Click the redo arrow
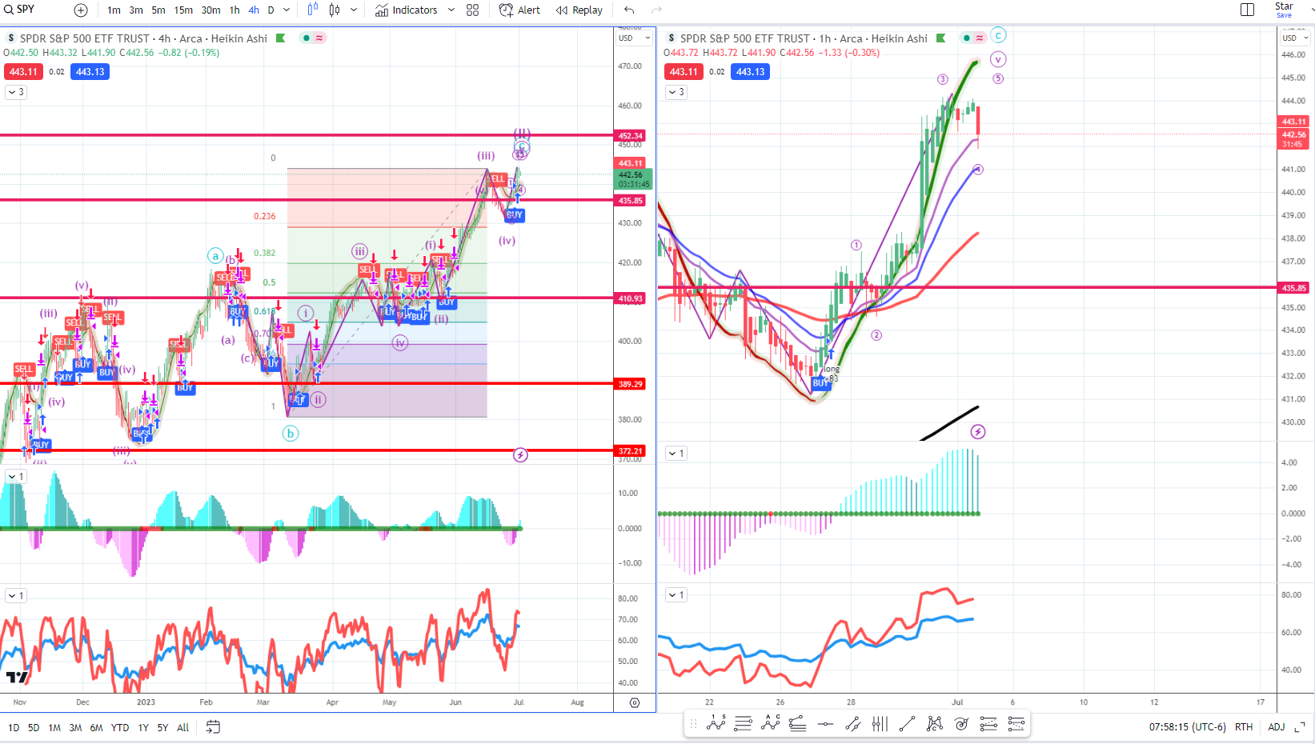Viewport: 1315px width, 744px height. (x=657, y=10)
